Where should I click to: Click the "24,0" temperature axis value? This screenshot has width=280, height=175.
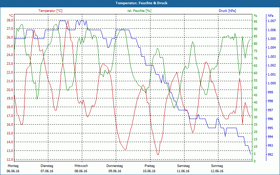pos(10,55)
